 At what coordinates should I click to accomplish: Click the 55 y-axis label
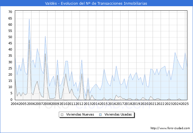[10, 31]
